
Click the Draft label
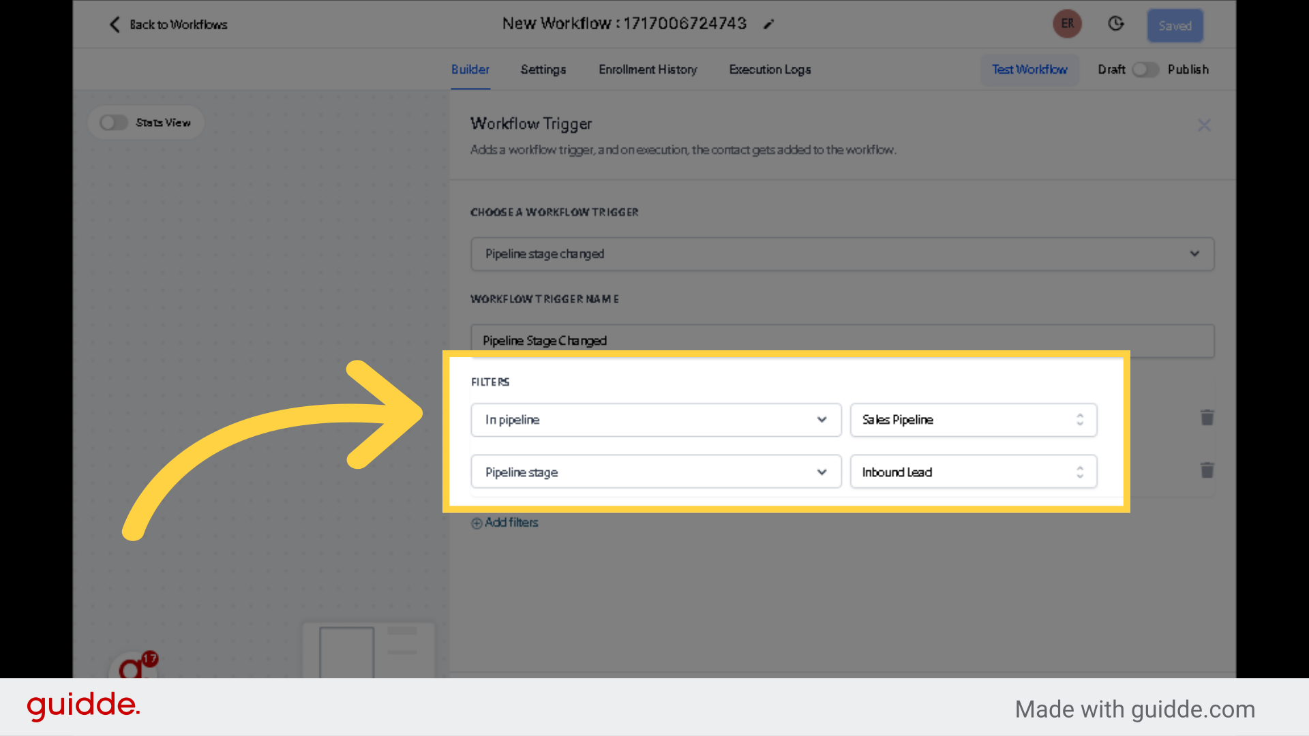pyautogui.click(x=1111, y=70)
